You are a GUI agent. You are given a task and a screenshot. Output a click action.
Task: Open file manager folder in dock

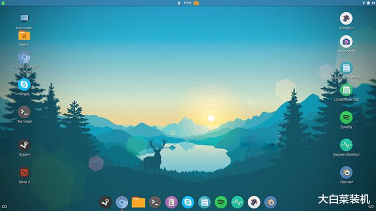138,202
